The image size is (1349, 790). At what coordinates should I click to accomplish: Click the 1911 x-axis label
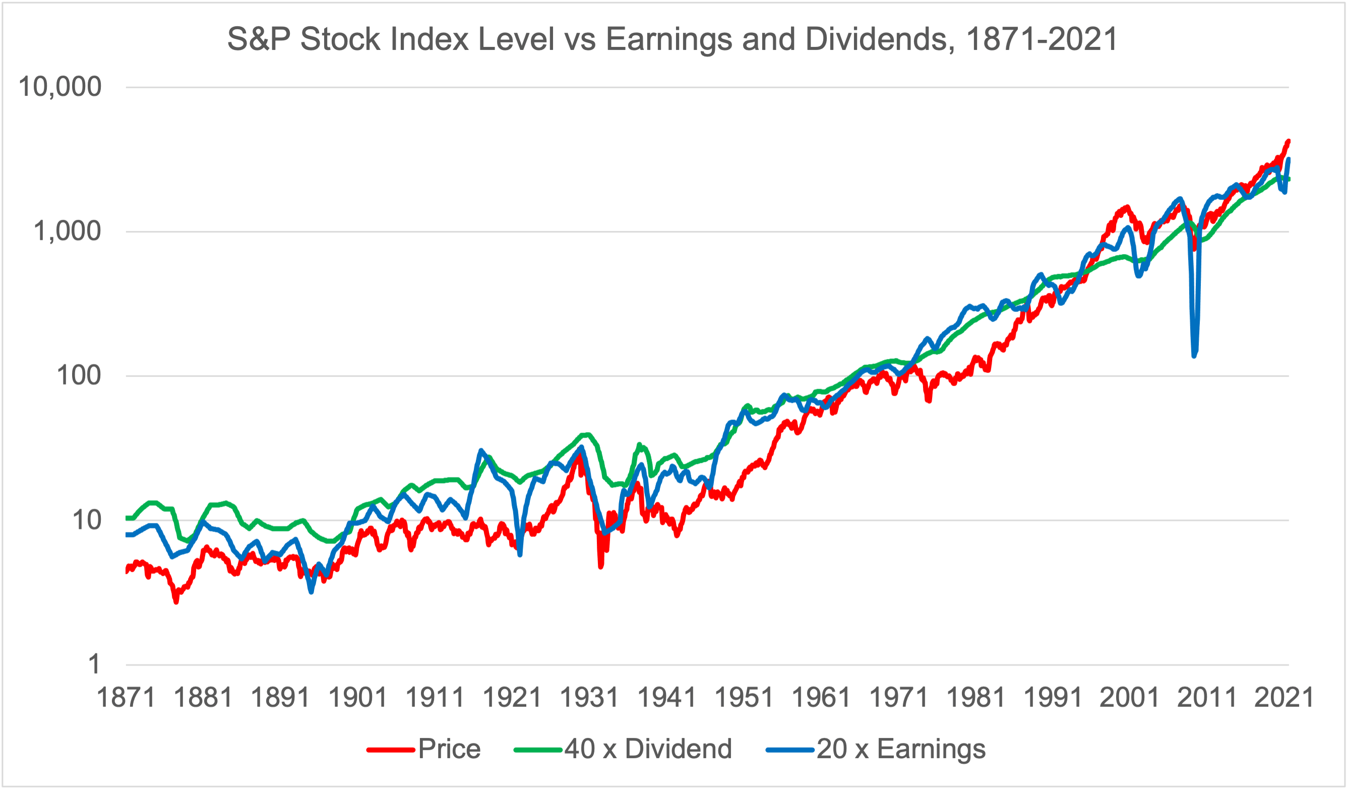[435, 698]
